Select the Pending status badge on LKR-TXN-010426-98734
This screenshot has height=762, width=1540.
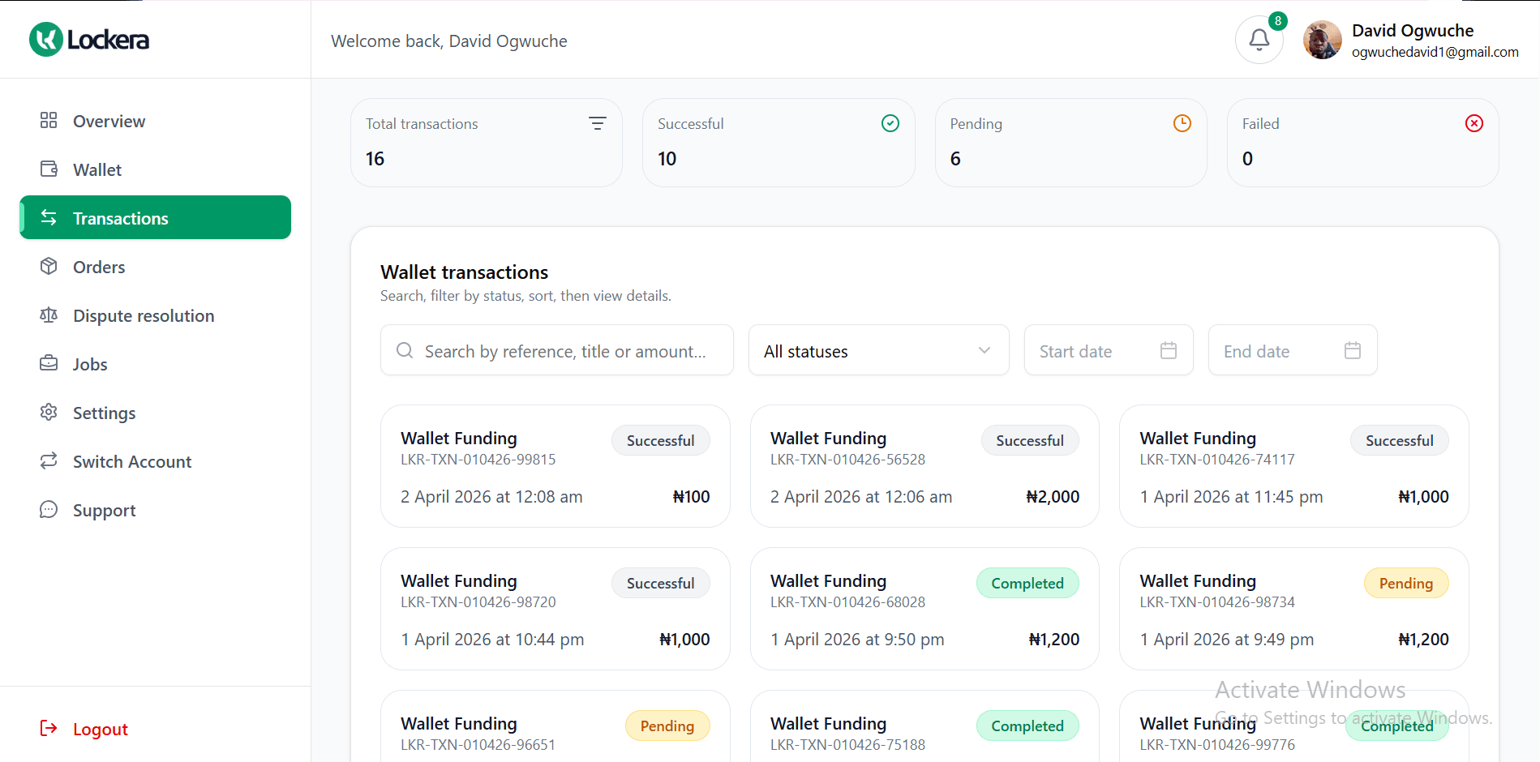pos(1405,583)
